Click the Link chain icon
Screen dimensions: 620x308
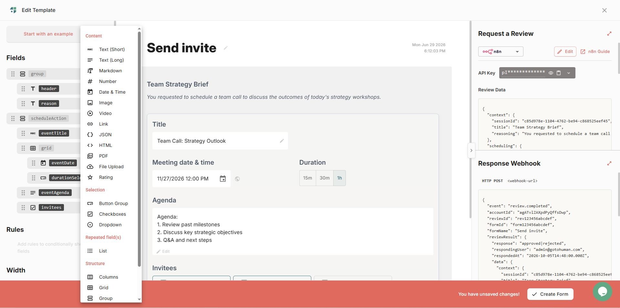click(x=90, y=124)
